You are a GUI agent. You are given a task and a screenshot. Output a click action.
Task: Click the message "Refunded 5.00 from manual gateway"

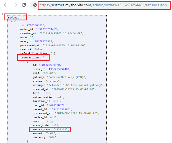tap(75, 85)
